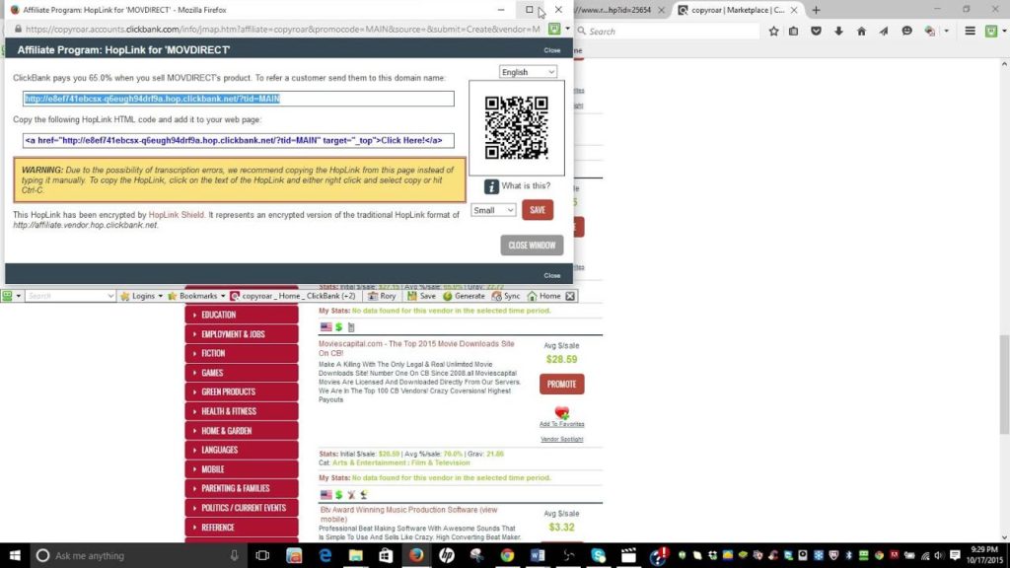Open the bookmarks list clipboard icon

pyautogui.click(x=794, y=31)
